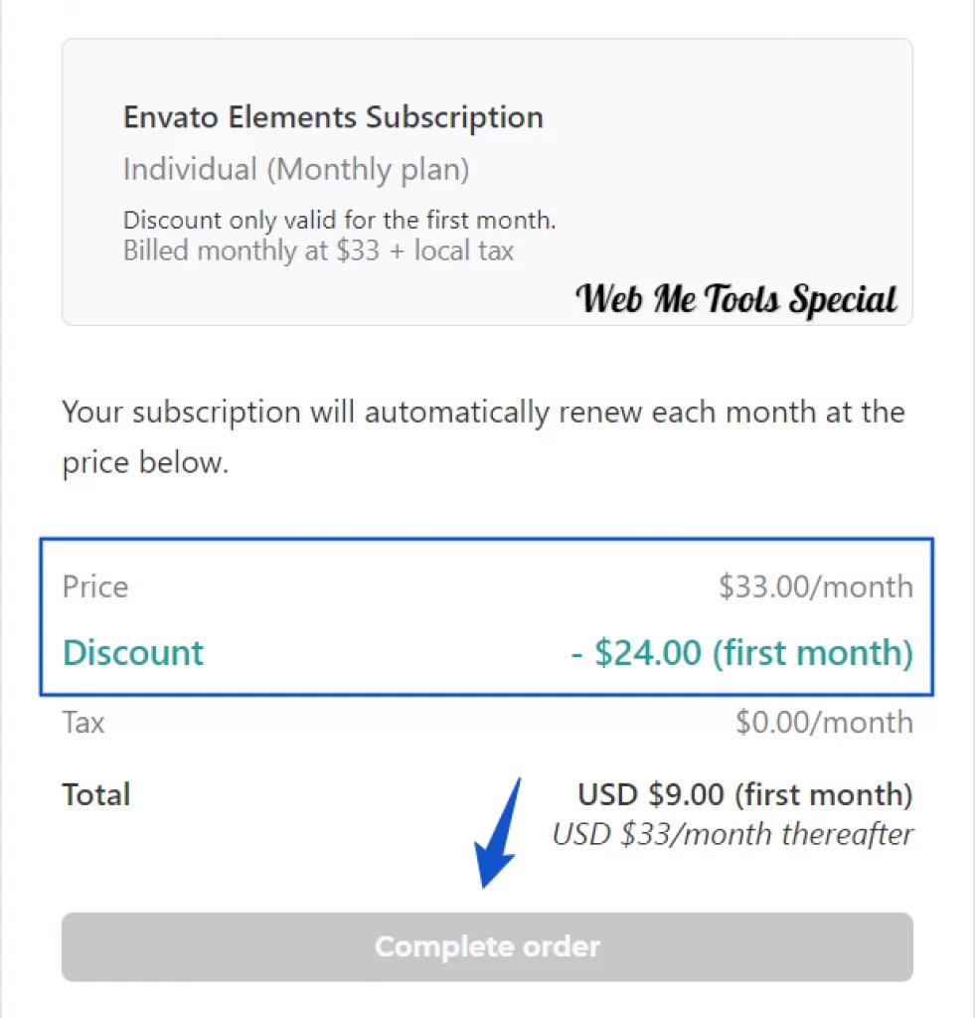Select the Tax row label

[82, 723]
